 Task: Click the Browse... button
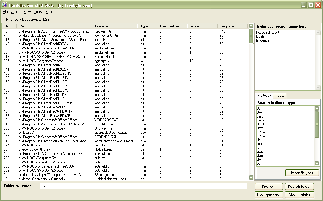click(269, 187)
